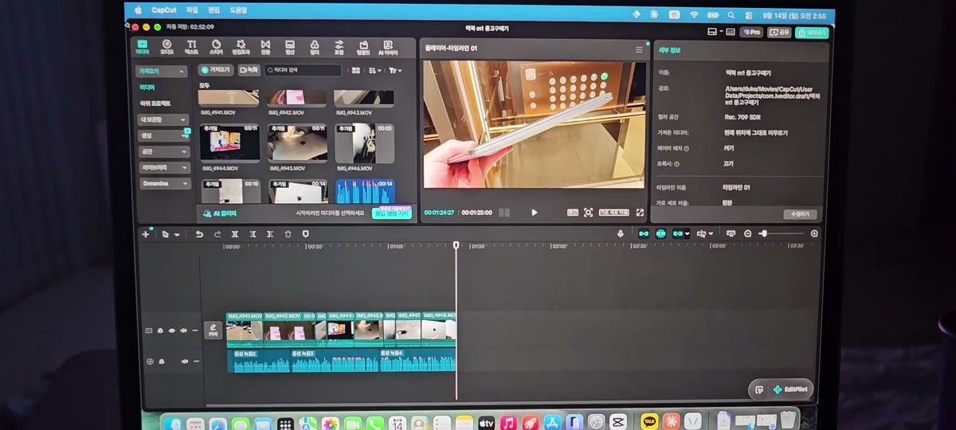956x430 pixels.
Task: Toggle auto snapping on timeline
Action: pyautogui.click(x=661, y=234)
